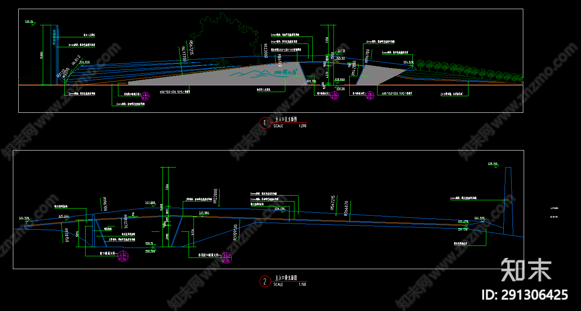
Task: Select the SCALE 1:150 text
Action: point(290,284)
